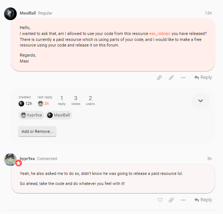Open hypr9xa username link on reply
Screen dimensions: 223x214
point(27,159)
